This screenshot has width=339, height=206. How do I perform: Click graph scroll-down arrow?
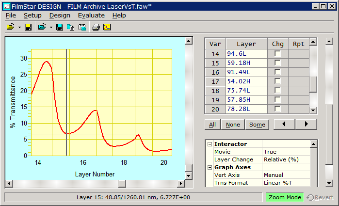[x=189, y=176]
